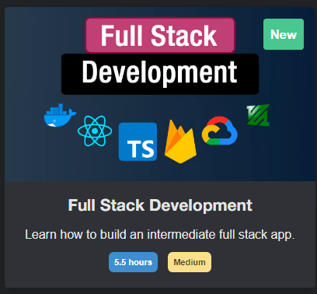The image size is (317, 294).
Task: Click the Medium difficulty badge
Action: 190,262
